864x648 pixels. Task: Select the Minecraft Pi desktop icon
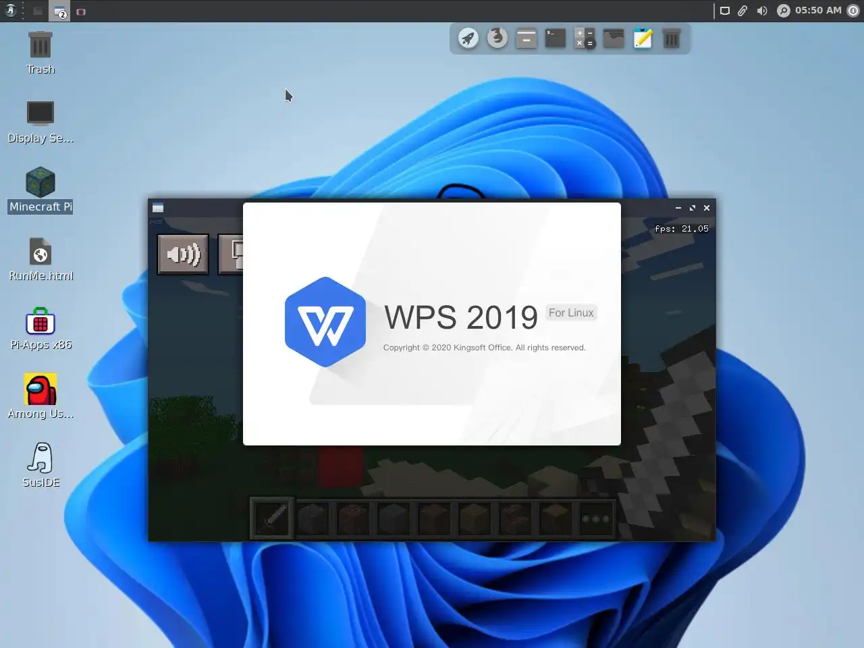(x=40, y=190)
